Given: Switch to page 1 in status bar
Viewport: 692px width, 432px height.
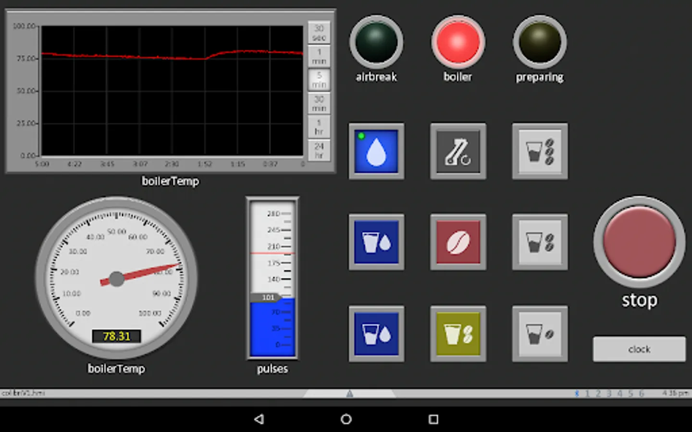Looking at the screenshot, I should tap(587, 393).
